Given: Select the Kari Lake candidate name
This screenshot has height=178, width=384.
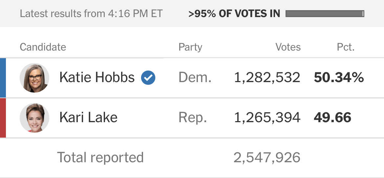Looking at the screenshot, I should click(88, 118).
